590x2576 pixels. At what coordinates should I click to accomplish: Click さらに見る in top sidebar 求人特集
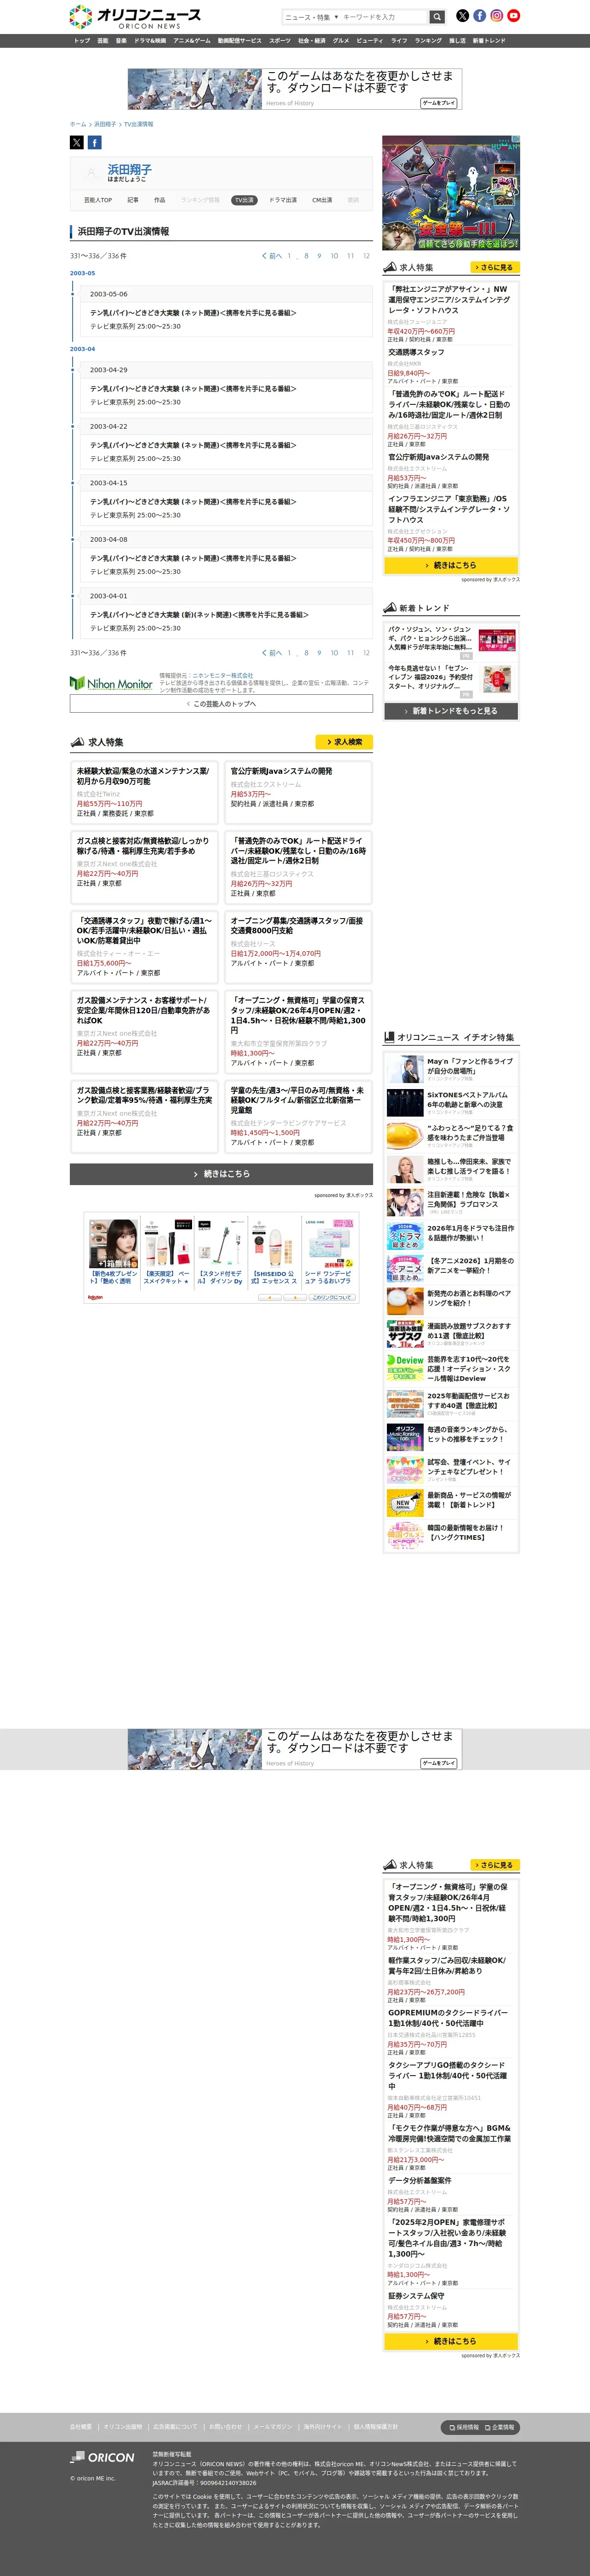coord(495,268)
